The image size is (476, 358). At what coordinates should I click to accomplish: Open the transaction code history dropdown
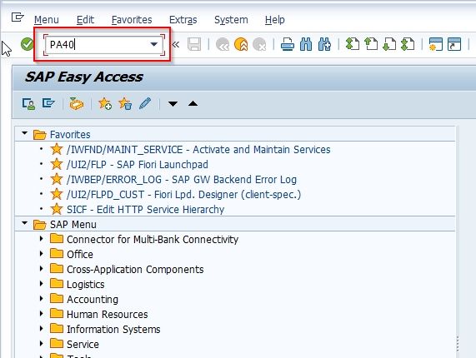pos(154,45)
